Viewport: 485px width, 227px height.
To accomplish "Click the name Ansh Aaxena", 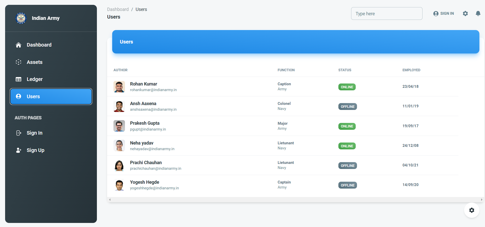I will [x=143, y=104].
